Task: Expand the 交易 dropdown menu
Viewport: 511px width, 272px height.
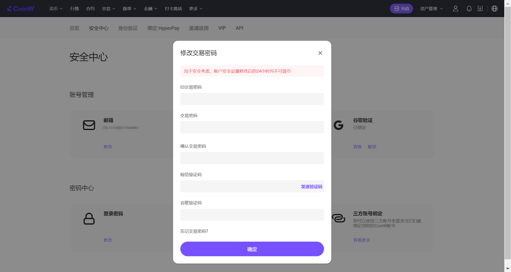Action: point(108,9)
